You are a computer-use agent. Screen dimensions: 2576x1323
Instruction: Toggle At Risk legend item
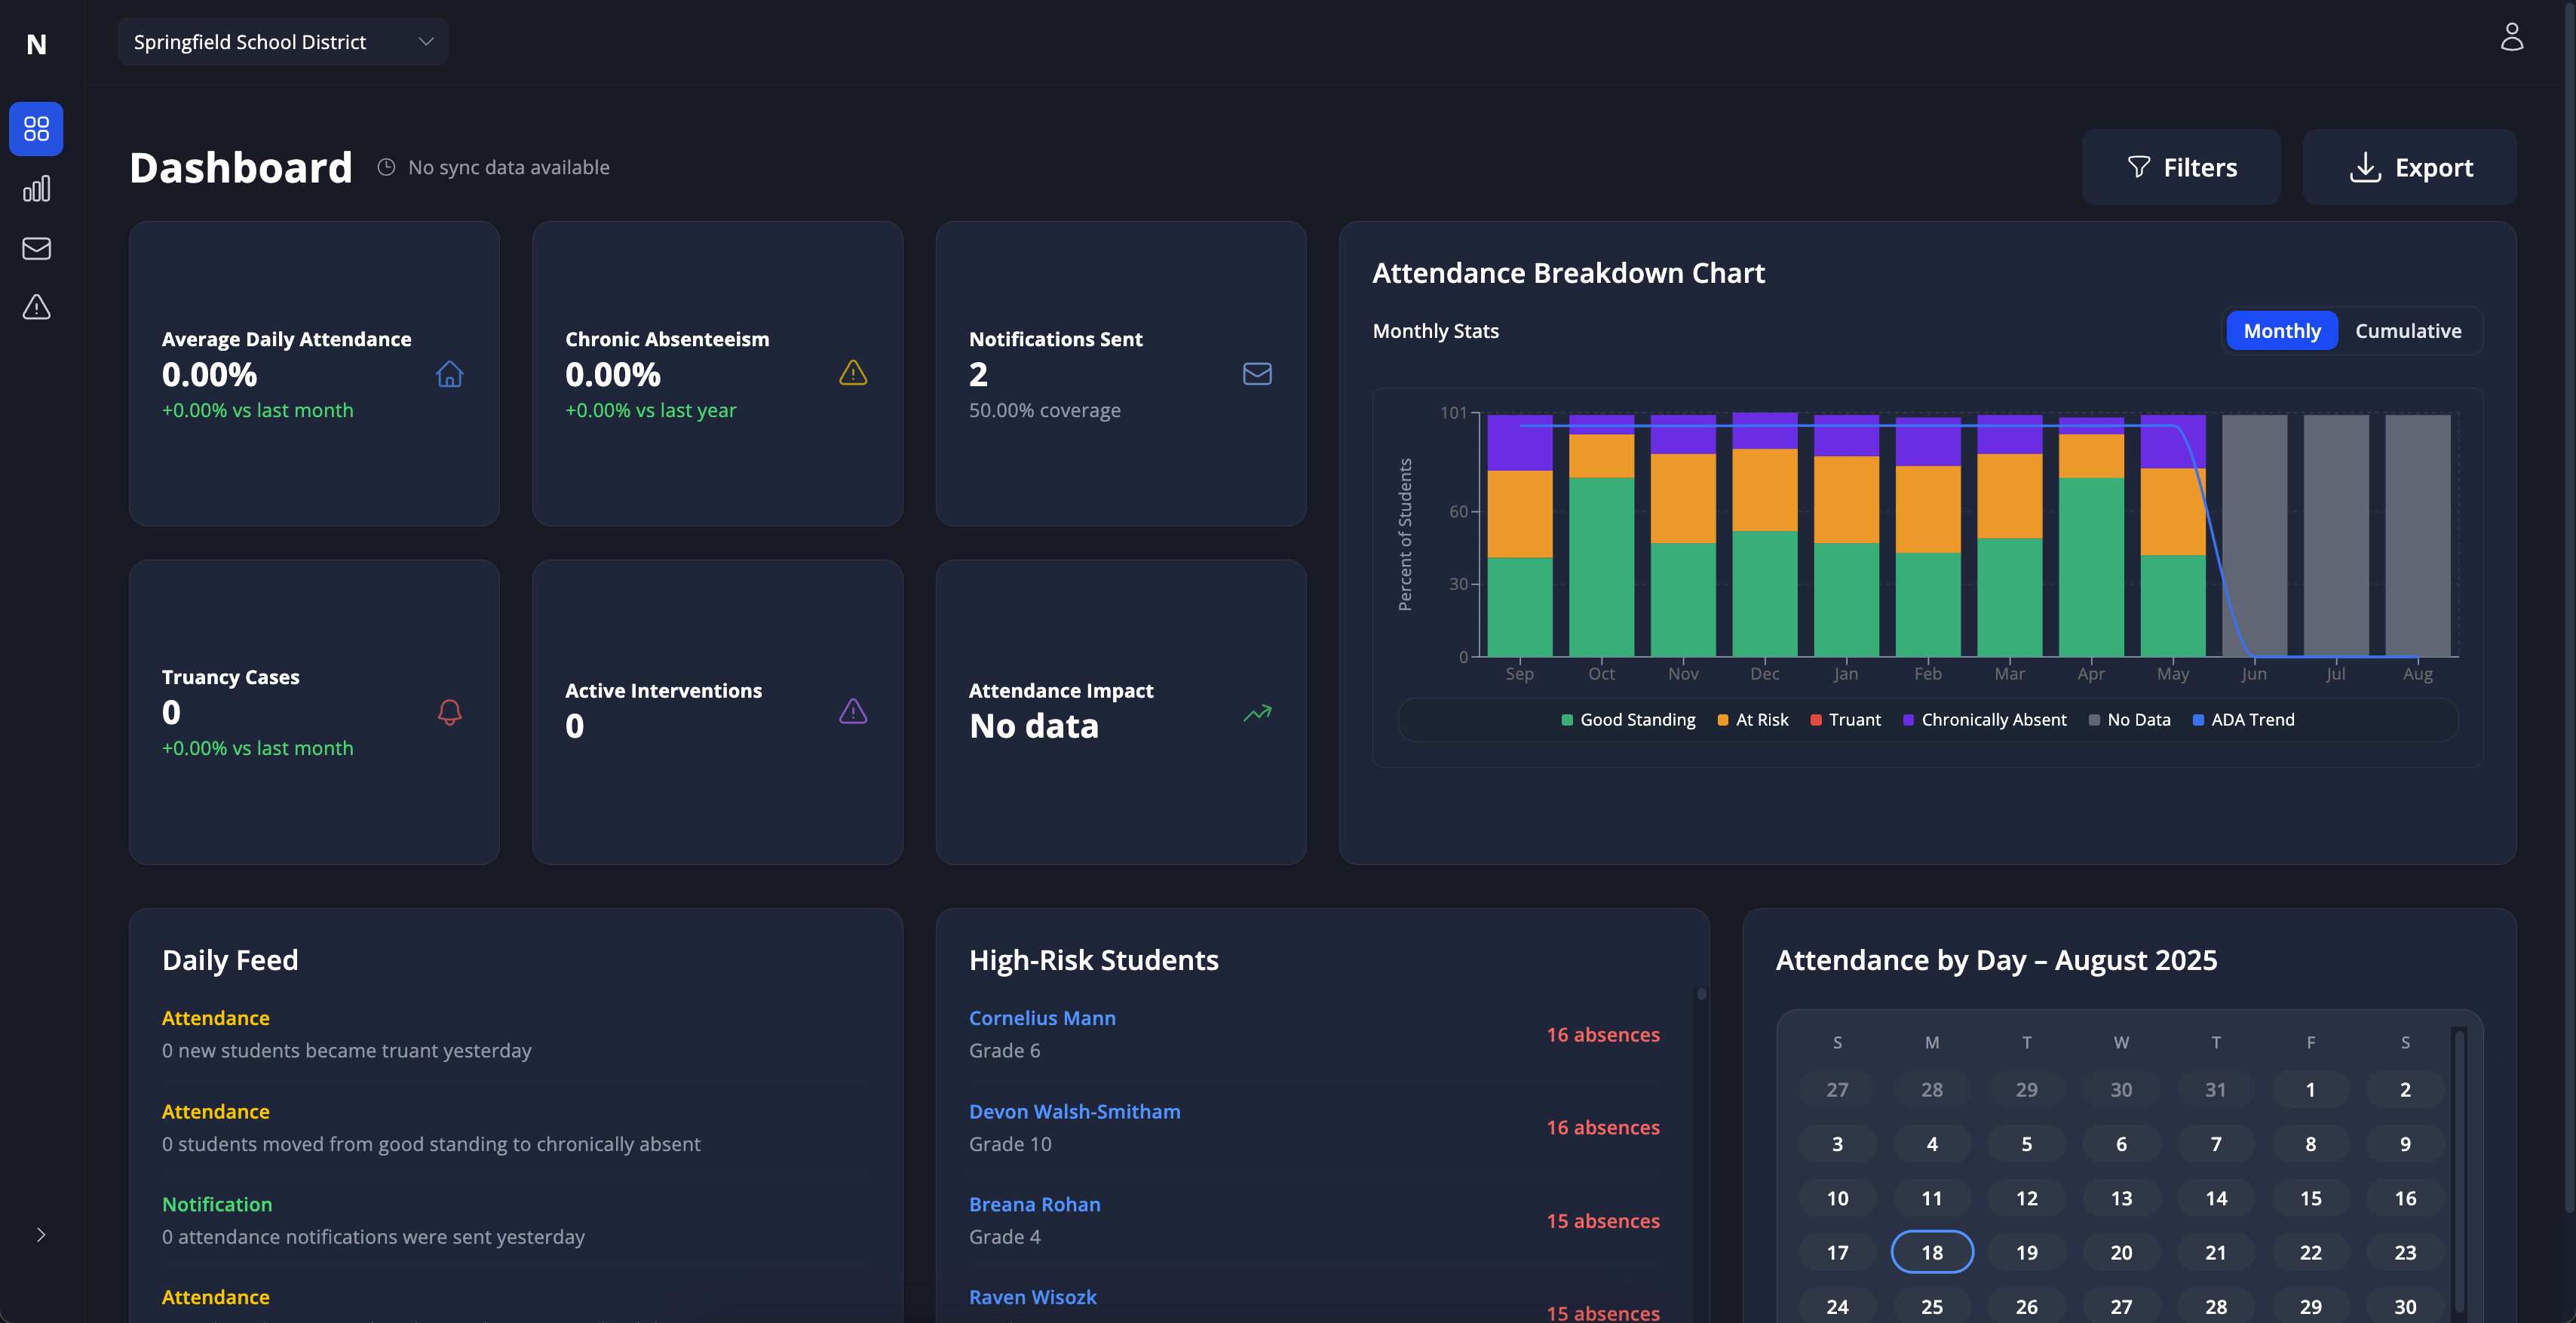[x=1752, y=720]
